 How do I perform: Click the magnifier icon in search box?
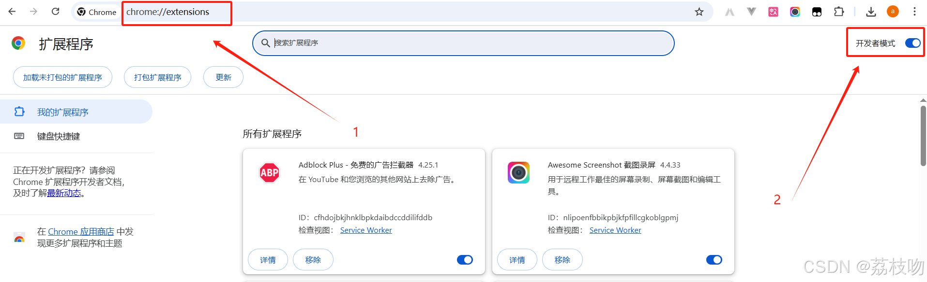click(x=265, y=43)
